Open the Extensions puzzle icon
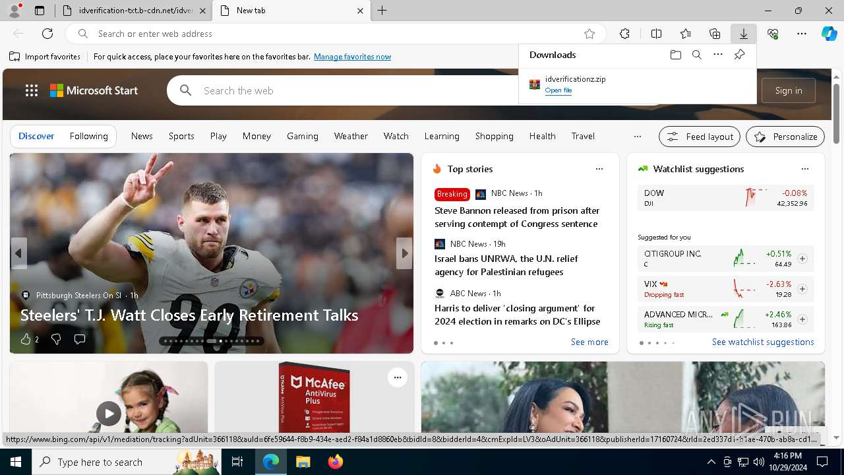This screenshot has width=844, height=475. click(624, 34)
